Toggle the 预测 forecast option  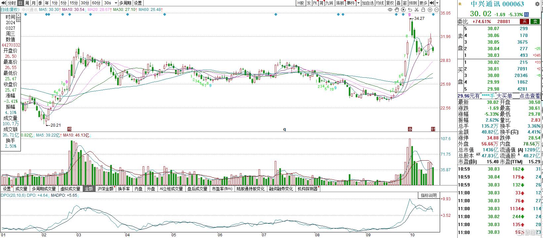click(x=413, y=3)
